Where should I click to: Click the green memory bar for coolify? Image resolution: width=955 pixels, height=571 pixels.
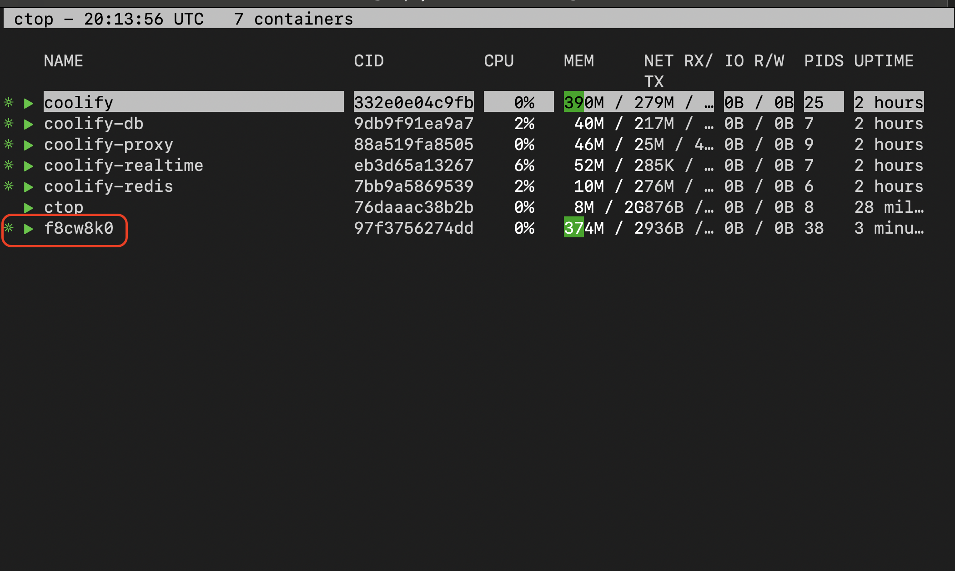(x=573, y=102)
